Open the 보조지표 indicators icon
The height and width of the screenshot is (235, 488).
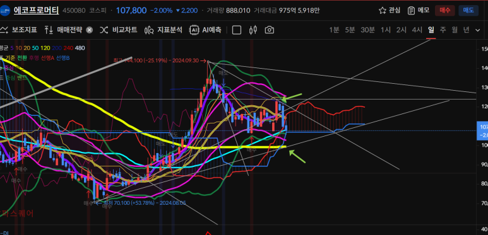(x=4, y=30)
